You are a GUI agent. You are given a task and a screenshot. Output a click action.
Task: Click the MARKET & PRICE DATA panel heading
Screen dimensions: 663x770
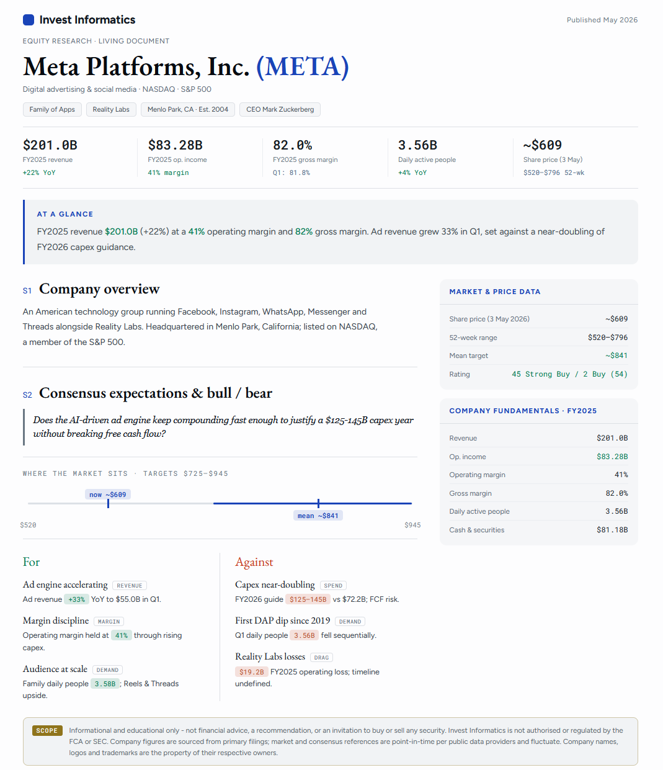click(495, 292)
